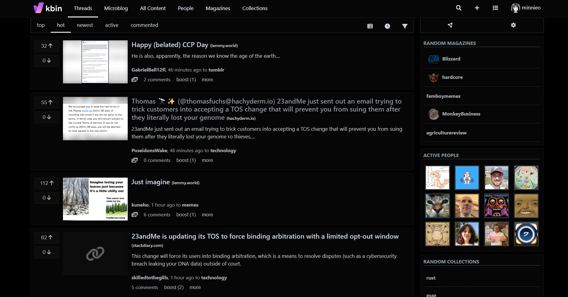
Task: Open the sidebar settings gear icon
Action: [513, 25]
